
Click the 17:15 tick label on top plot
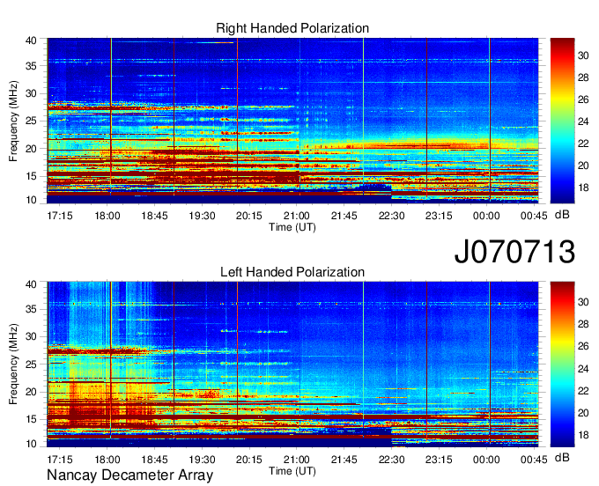[x=60, y=216]
